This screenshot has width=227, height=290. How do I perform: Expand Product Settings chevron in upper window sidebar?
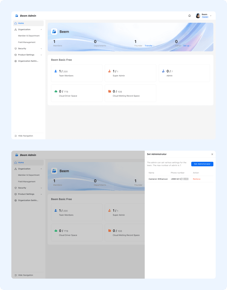coord(41,55)
